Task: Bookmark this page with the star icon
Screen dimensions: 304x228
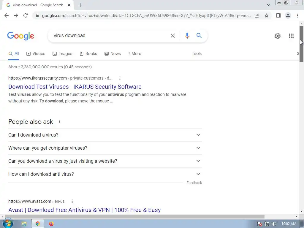Action: click(x=267, y=15)
